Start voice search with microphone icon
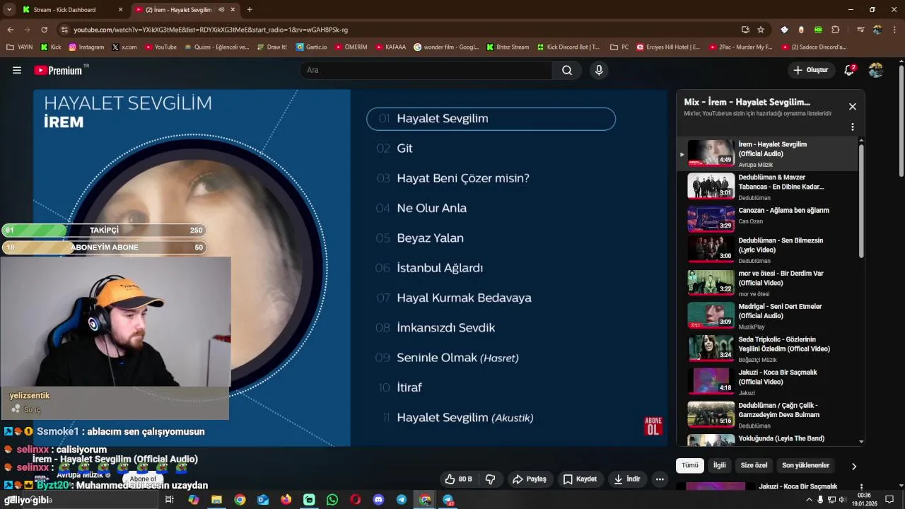The image size is (905, 509). (599, 70)
